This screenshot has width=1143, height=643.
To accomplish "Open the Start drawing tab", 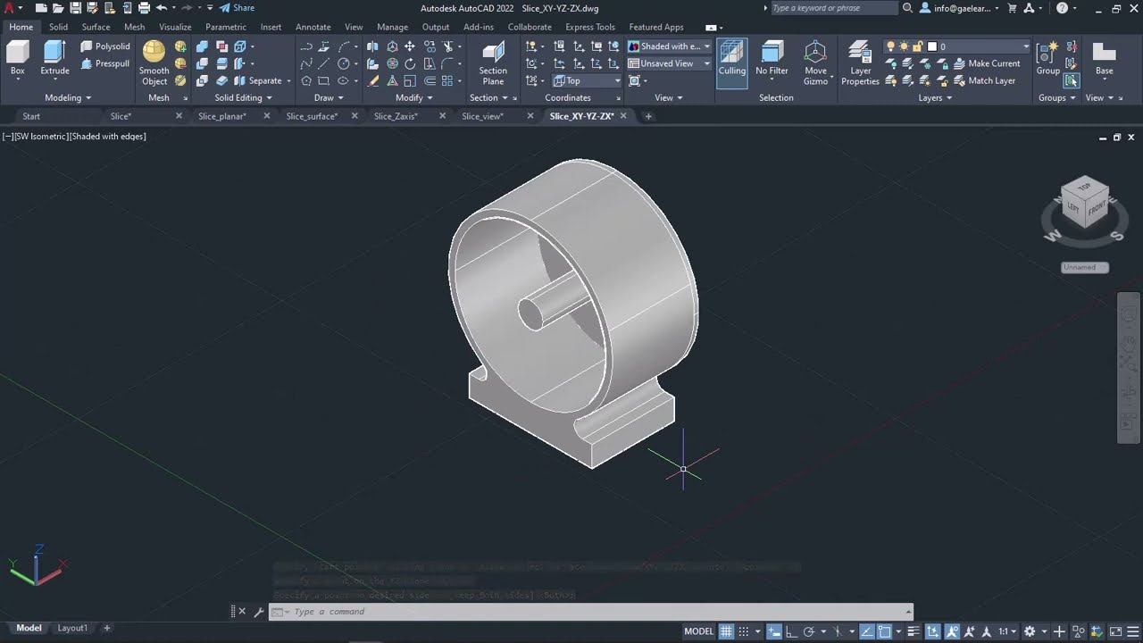I will [x=31, y=116].
